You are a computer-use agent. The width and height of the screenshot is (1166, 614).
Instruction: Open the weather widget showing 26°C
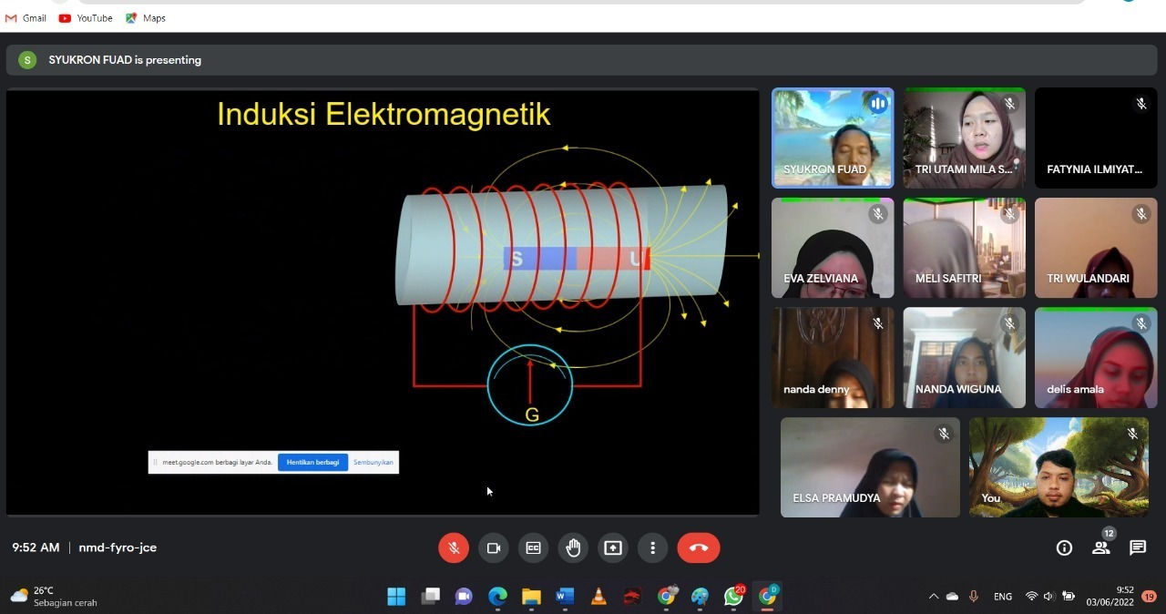click(x=55, y=597)
